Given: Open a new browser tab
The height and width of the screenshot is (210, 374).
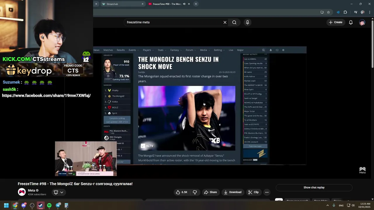Looking at the screenshot, I should coord(196,4).
